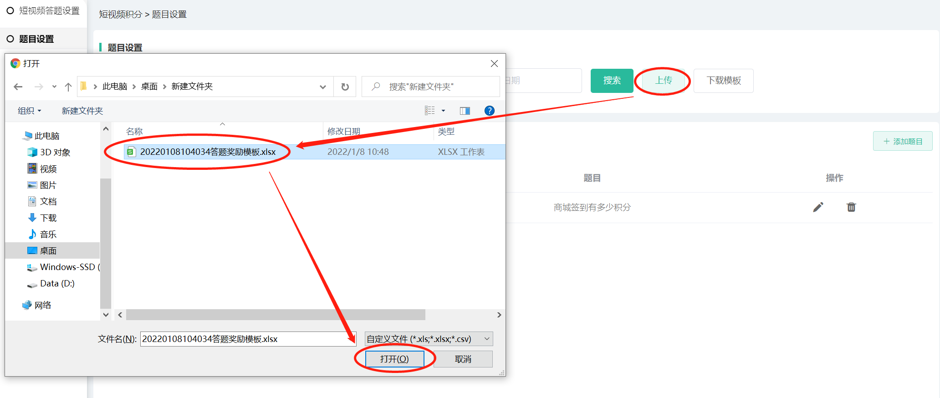Select Windows-SSD drive in tree

63,267
